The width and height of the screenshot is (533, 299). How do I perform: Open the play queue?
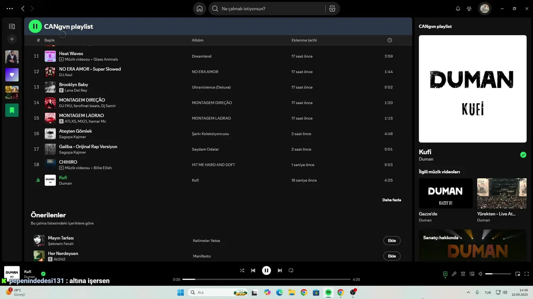point(463,274)
